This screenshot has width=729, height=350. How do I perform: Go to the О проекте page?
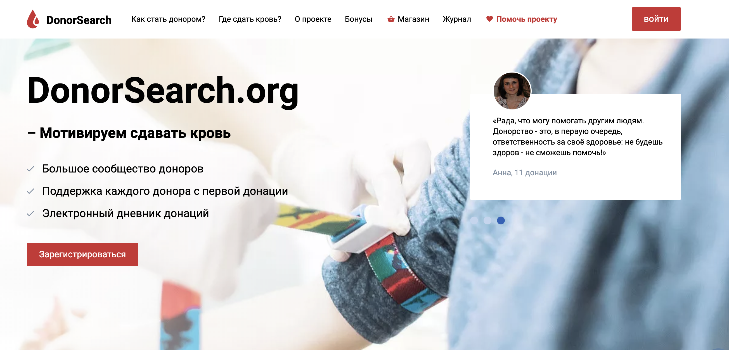[x=313, y=19]
